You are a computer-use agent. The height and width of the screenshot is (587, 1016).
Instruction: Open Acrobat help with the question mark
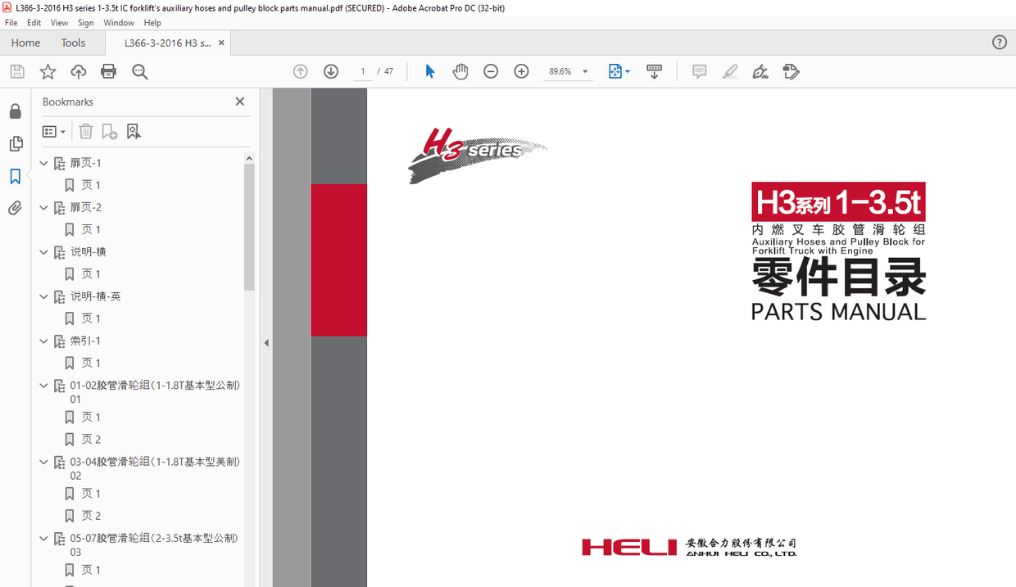[999, 42]
